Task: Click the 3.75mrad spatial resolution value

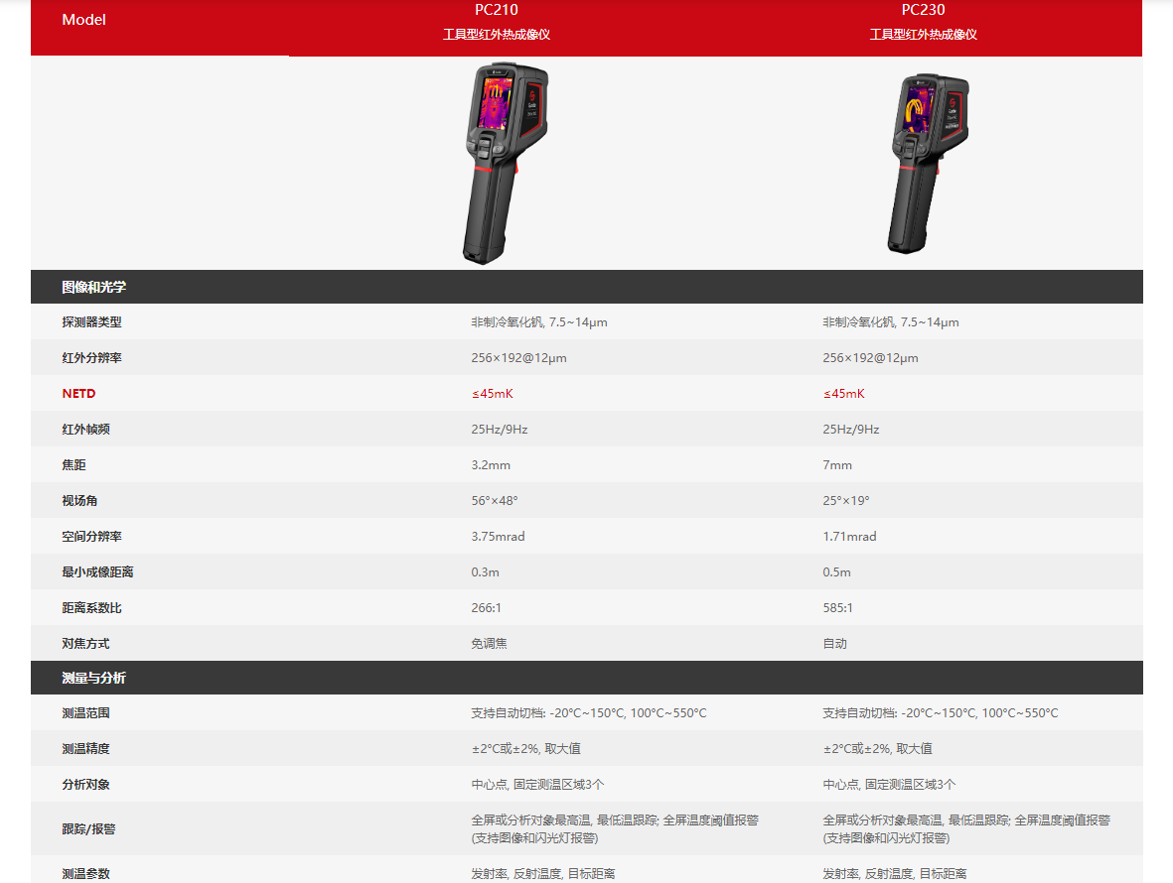Action: point(498,537)
